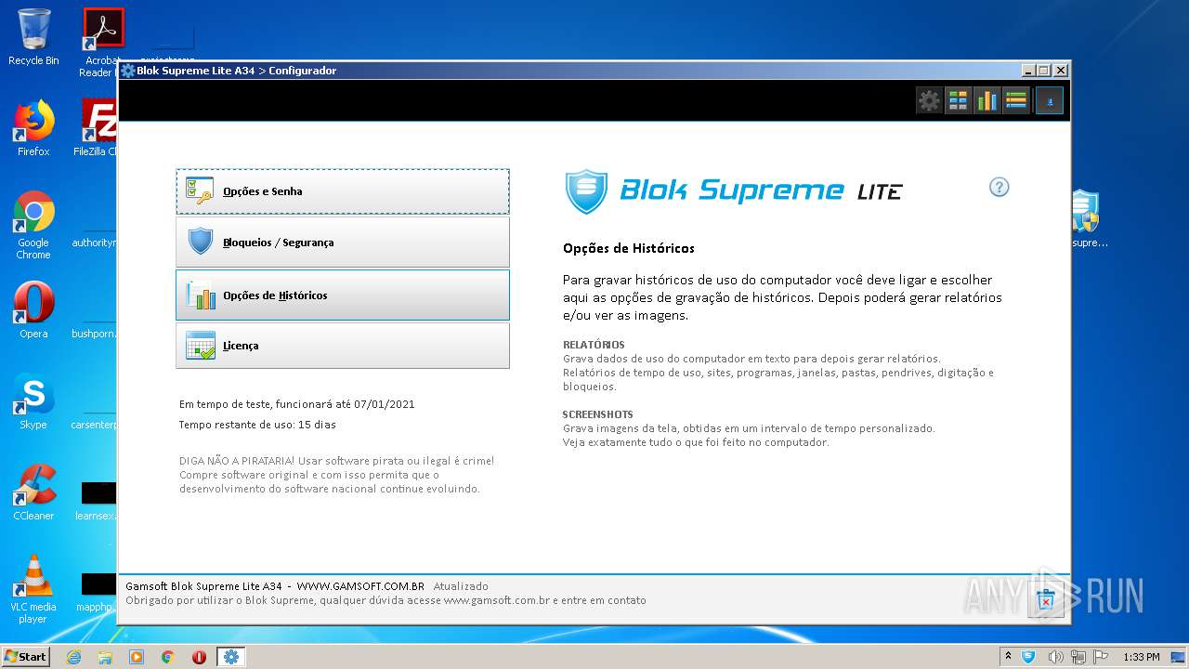Open volume speaker icon in tray
This screenshot has height=669, width=1189.
pos(1055,657)
